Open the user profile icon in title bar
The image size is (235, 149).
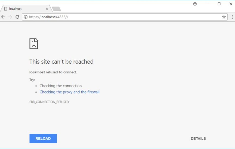(195, 4)
